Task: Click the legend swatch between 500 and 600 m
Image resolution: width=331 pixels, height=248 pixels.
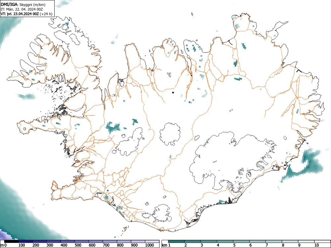Action: (82, 241)
